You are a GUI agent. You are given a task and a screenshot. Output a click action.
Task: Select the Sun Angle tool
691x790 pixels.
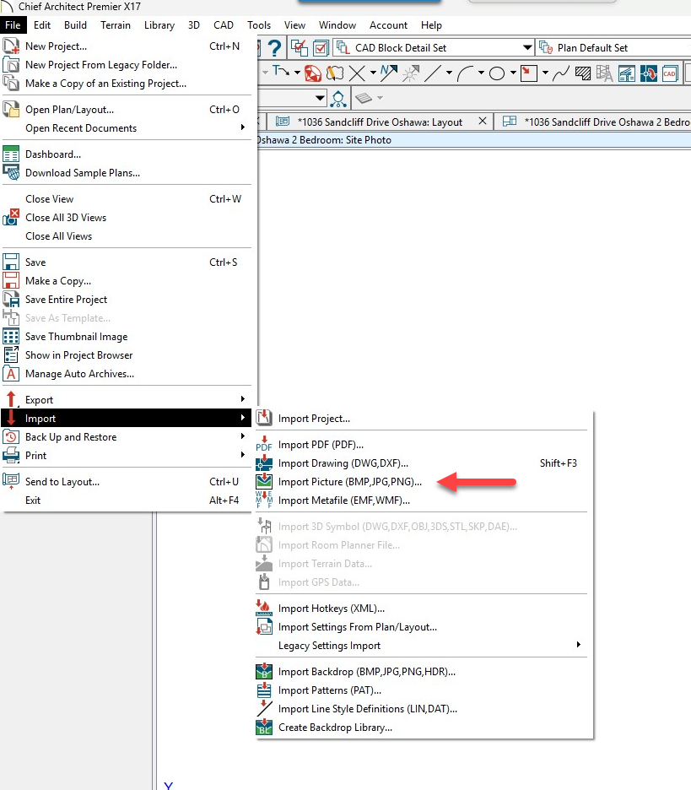click(411, 74)
